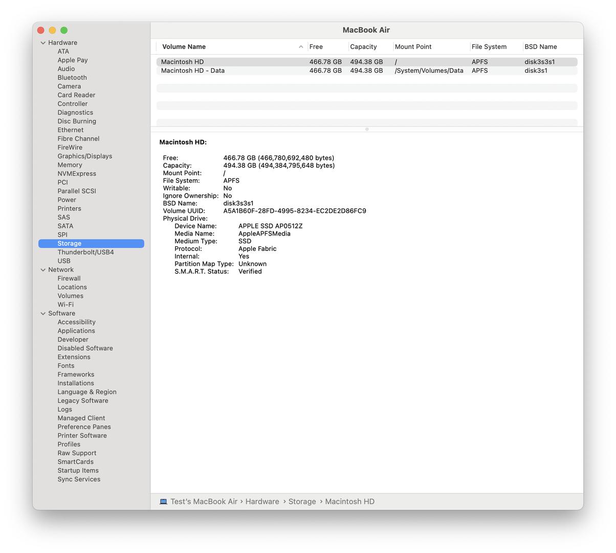Open Applications under Software
The width and height of the screenshot is (616, 553).
click(76, 331)
